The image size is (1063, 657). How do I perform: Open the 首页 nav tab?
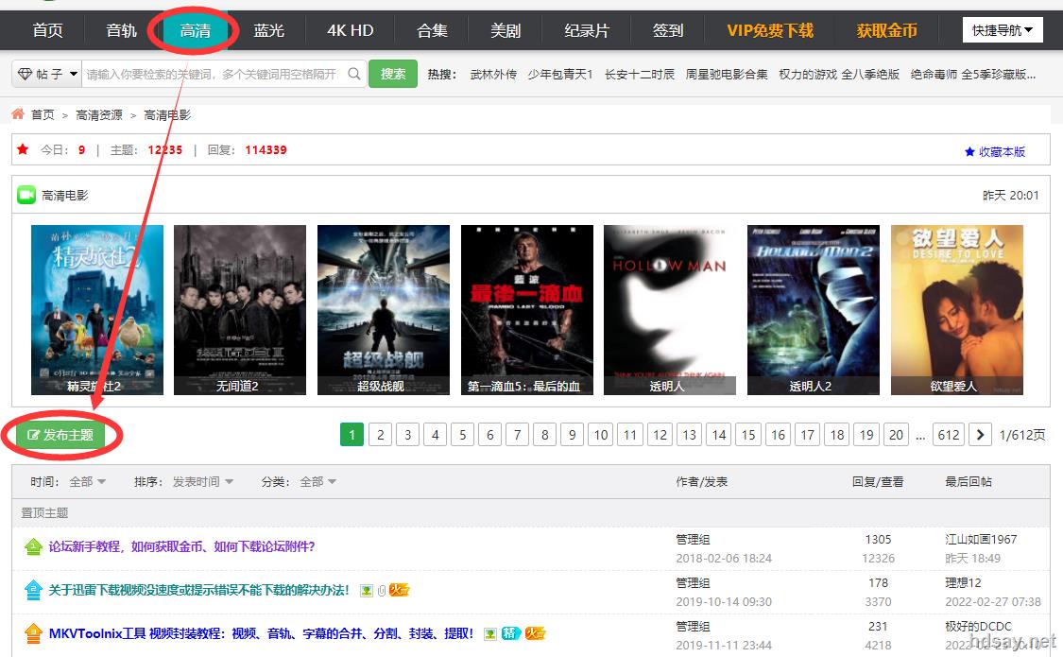pos(47,30)
